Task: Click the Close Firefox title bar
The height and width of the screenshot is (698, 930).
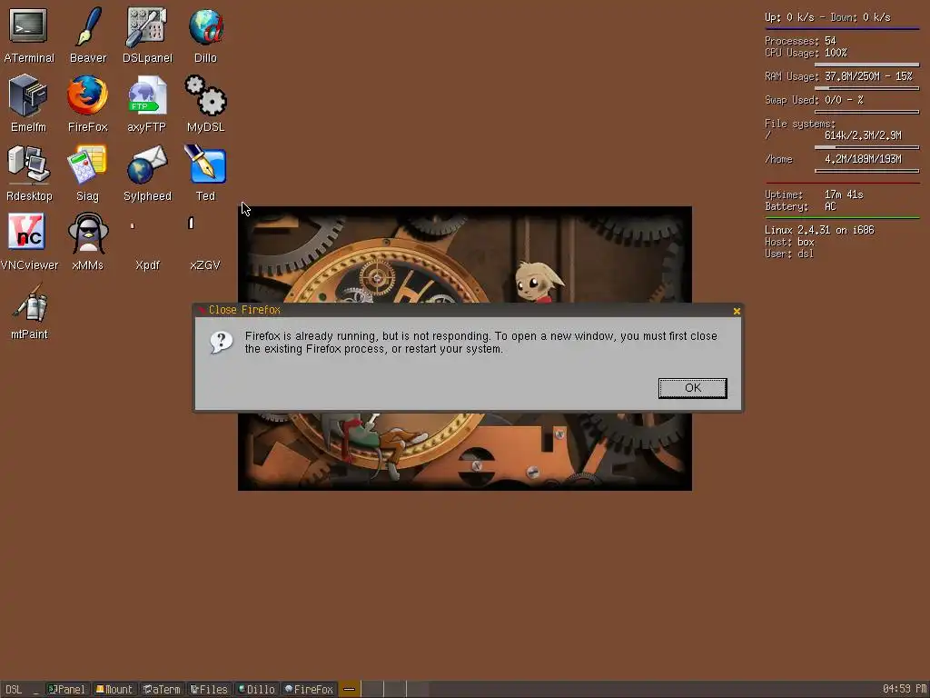Action: tap(468, 311)
